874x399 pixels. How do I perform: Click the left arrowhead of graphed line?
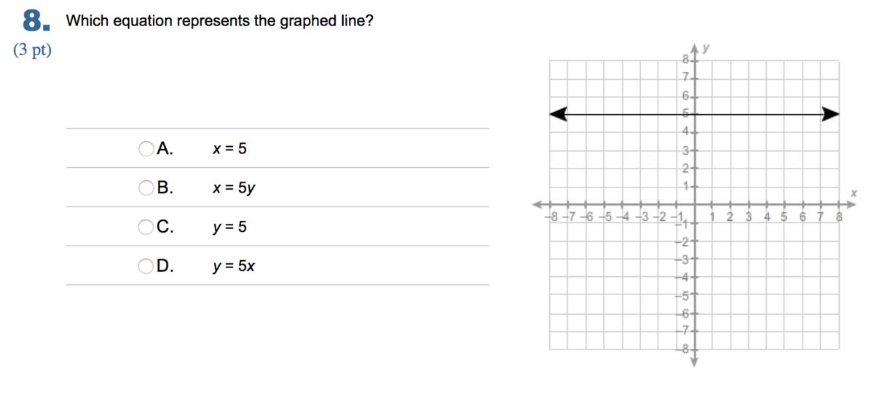(557, 113)
